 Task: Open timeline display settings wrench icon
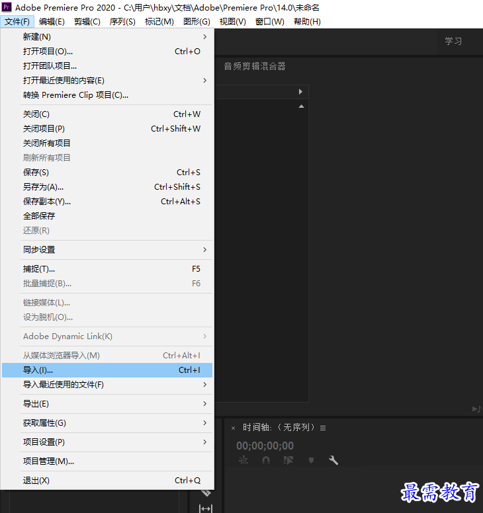point(333,460)
